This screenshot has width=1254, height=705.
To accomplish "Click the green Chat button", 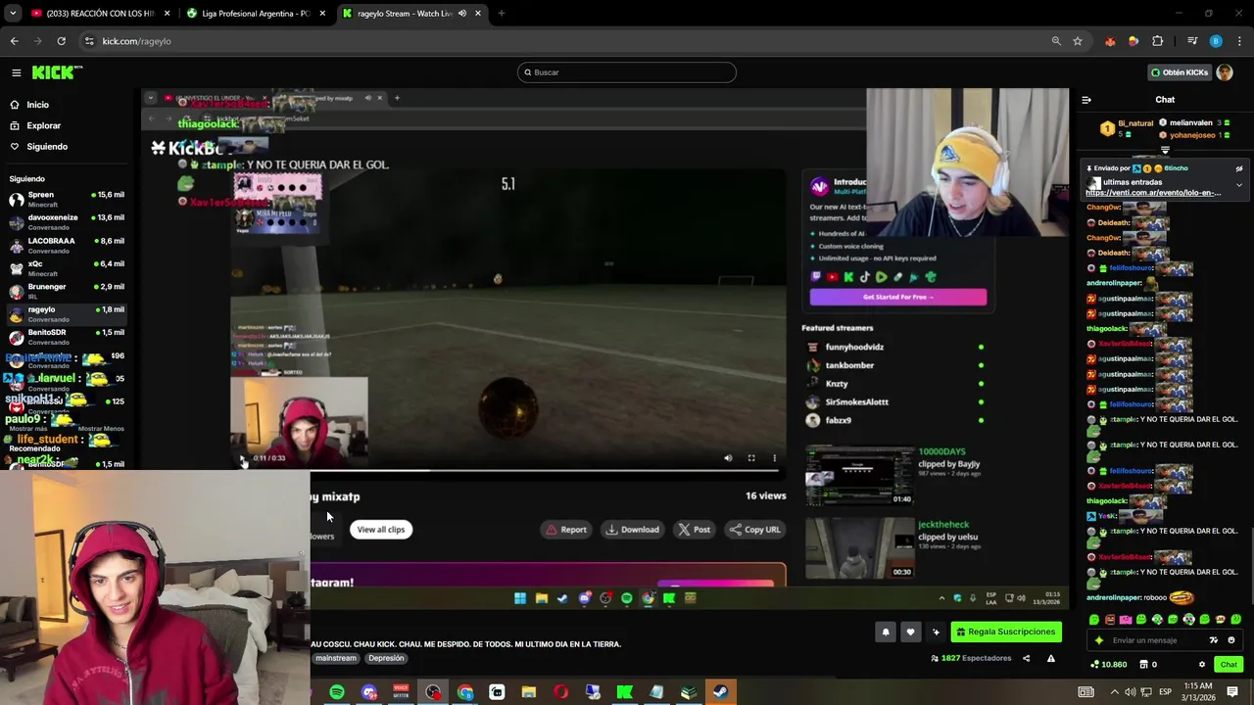I will click(1229, 665).
